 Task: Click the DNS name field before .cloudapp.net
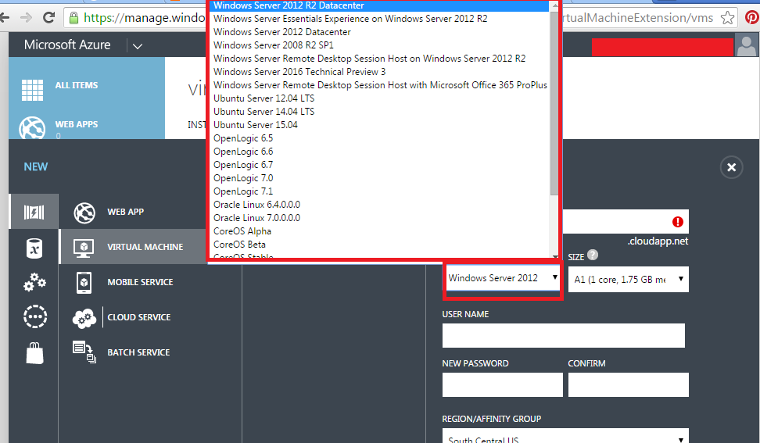[x=626, y=222]
